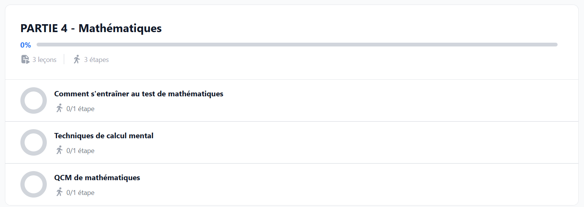Click the blue '0%' progress label
This screenshot has height=207, width=584.
pos(26,45)
